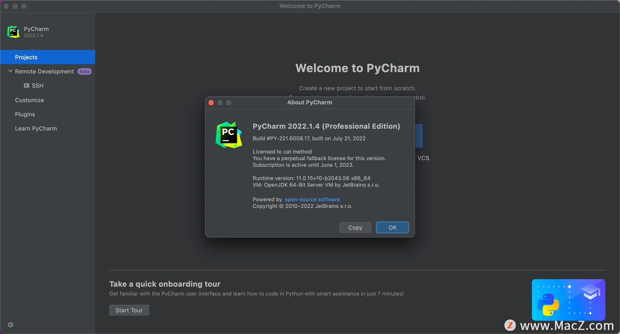Open the Plugins tab
Image resolution: width=620 pixels, height=334 pixels.
coord(25,114)
